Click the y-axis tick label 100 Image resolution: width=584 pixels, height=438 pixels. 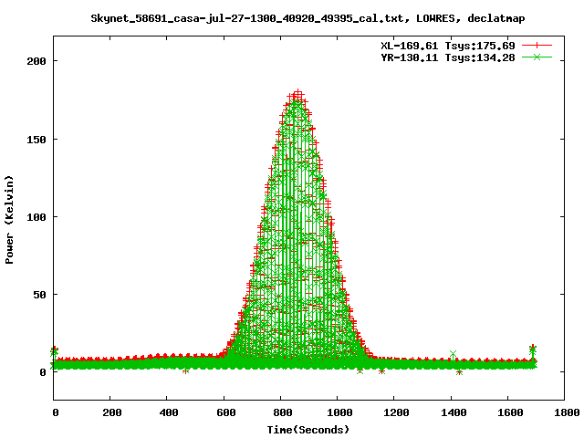pos(36,217)
